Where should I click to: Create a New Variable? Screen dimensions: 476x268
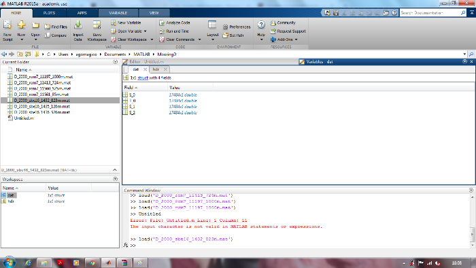pyautogui.click(x=126, y=22)
